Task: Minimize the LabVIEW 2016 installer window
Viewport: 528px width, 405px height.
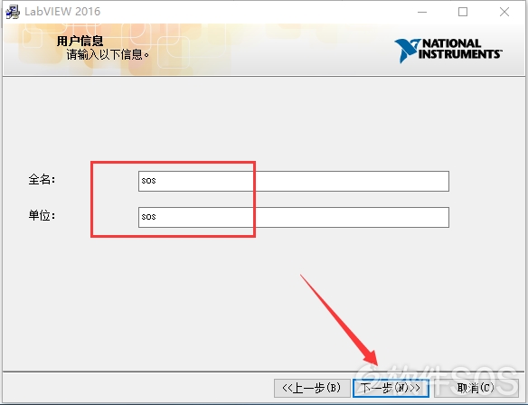Action: click(x=422, y=12)
